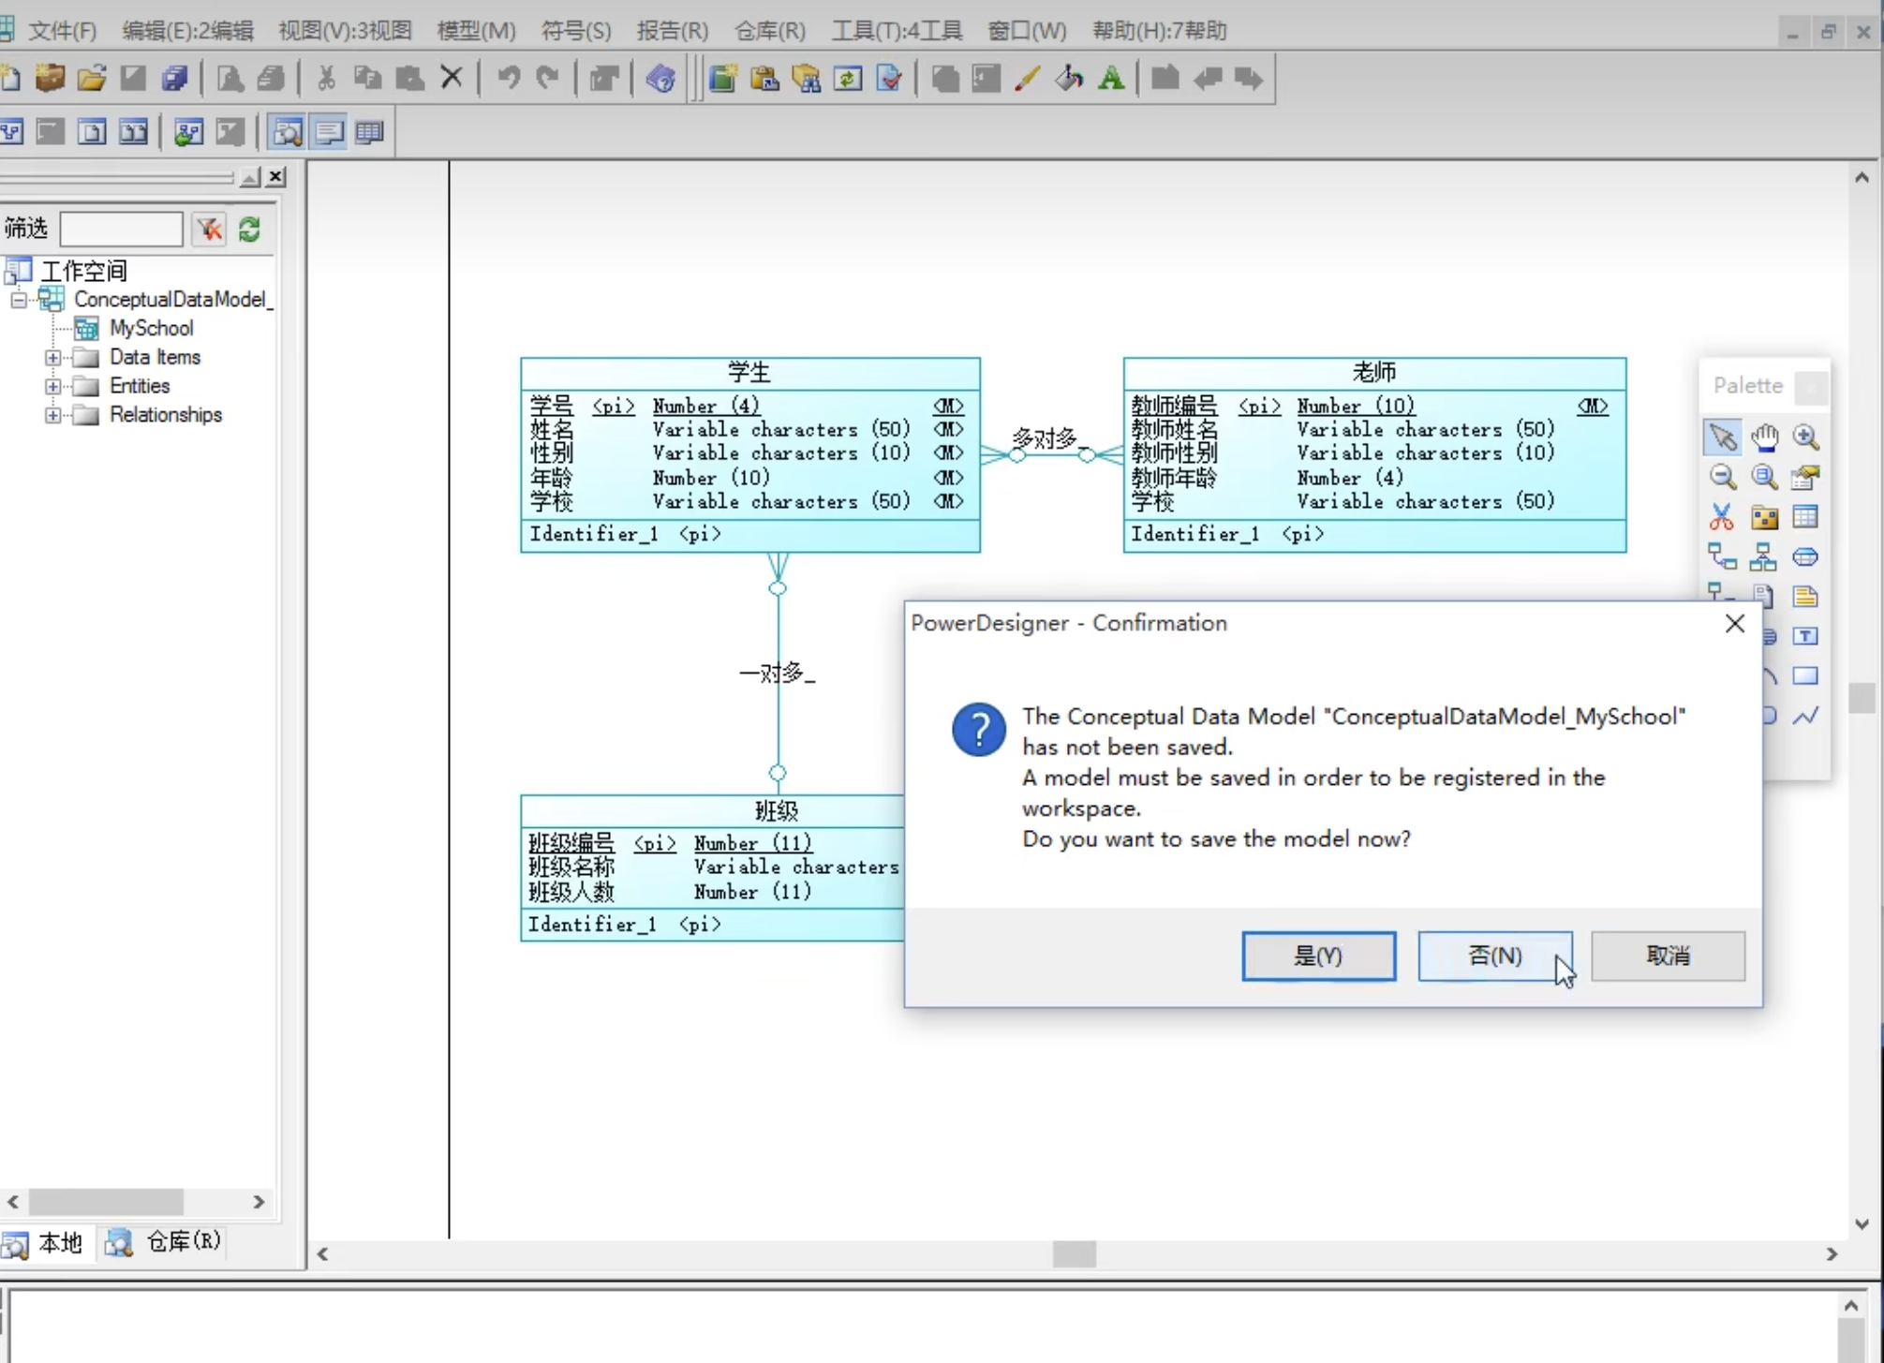Viewport: 1884px width, 1363px height.
Task: Click the Open folder toolbar icon
Action: point(92,79)
